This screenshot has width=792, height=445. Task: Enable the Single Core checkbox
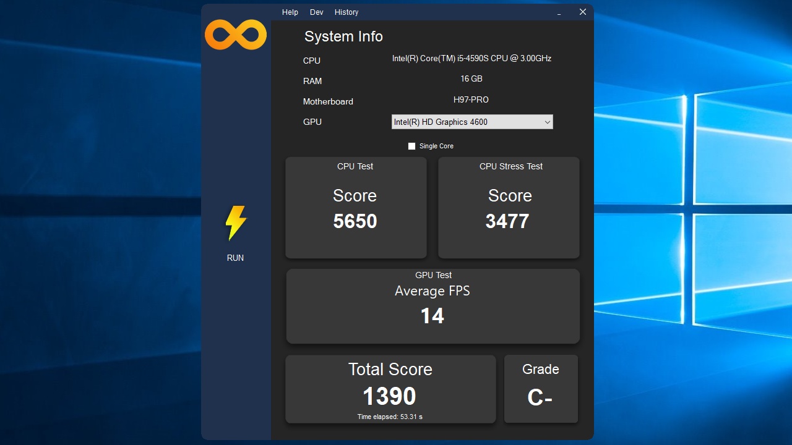click(411, 146)
